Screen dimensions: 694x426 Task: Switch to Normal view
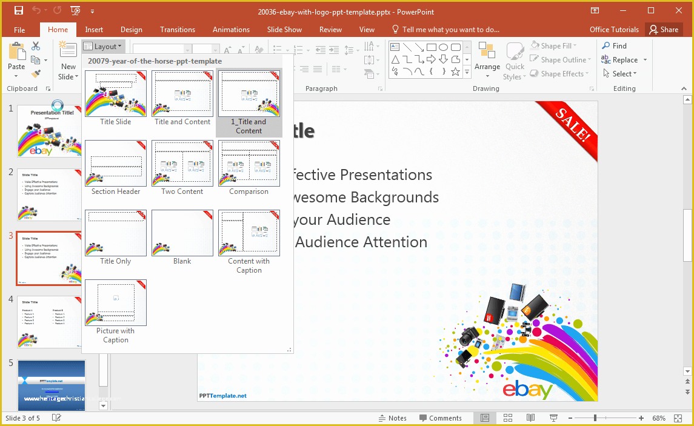(485, 418)
